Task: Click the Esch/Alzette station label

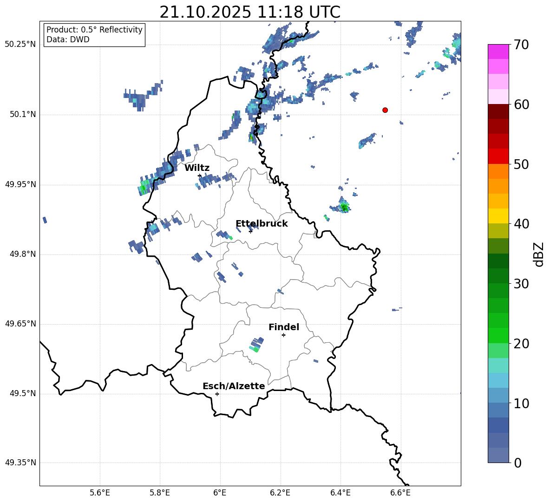Action: 234,386
